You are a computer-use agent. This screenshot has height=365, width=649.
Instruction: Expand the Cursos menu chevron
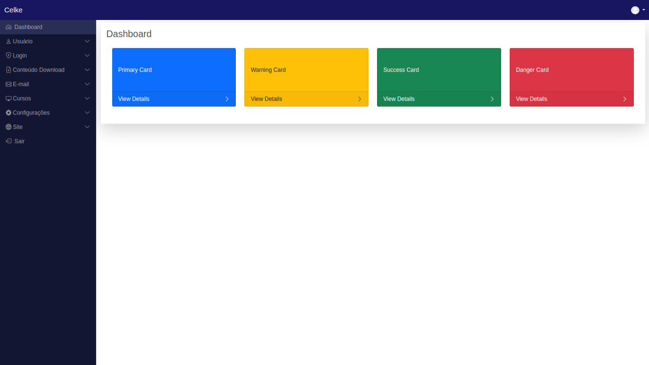click(87, 98)
